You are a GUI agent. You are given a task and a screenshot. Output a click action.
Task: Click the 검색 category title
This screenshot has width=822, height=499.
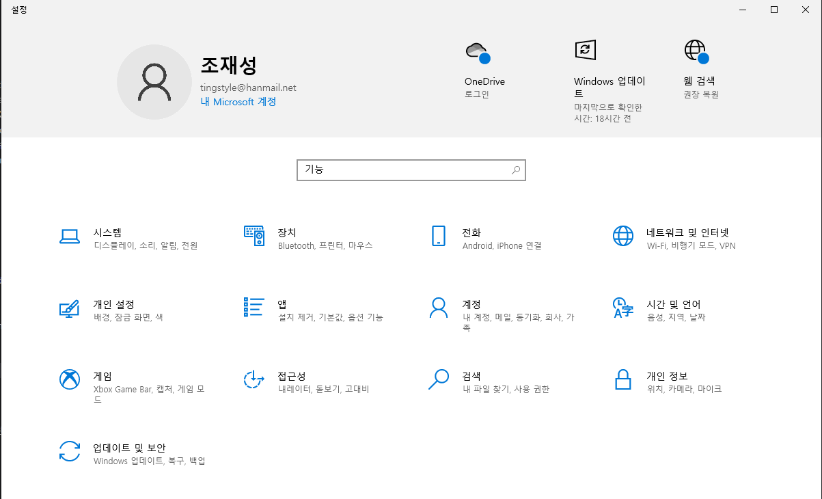coord(471,376)
